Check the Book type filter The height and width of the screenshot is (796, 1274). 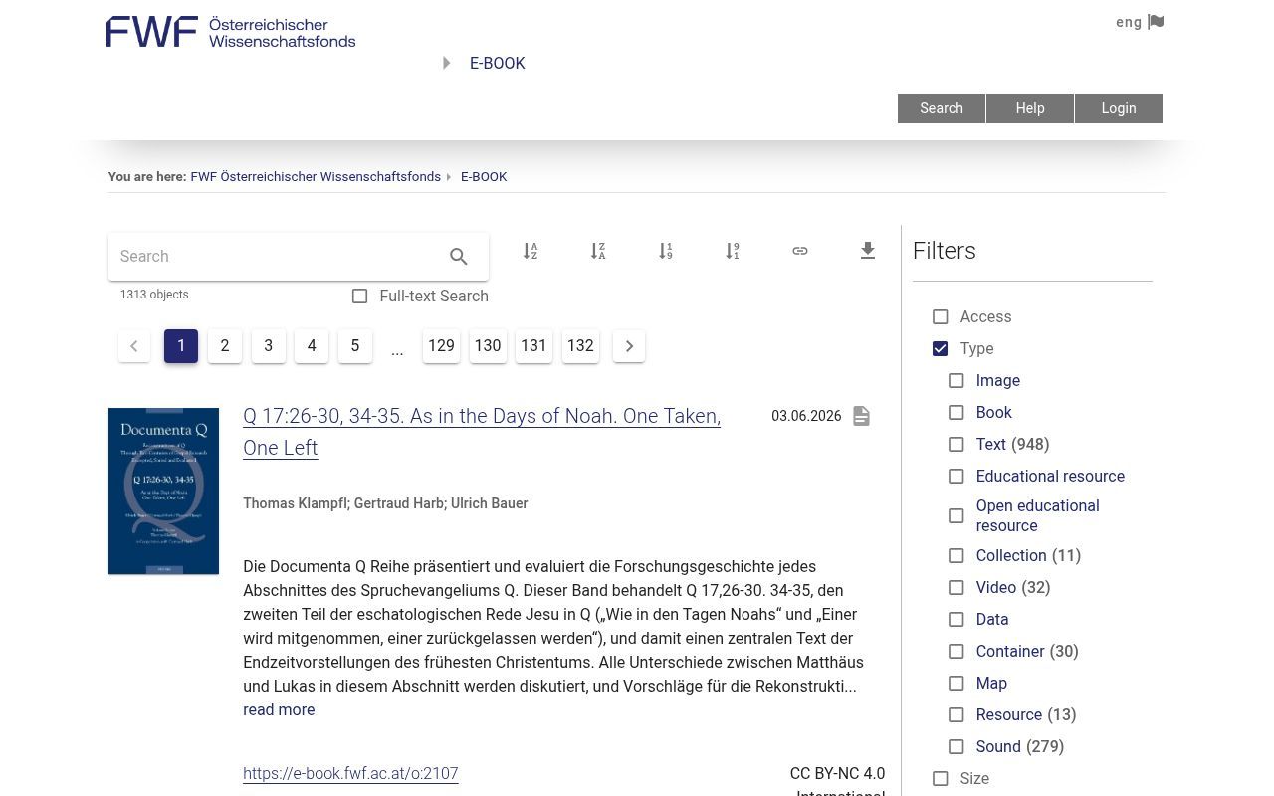click(956, 413)
